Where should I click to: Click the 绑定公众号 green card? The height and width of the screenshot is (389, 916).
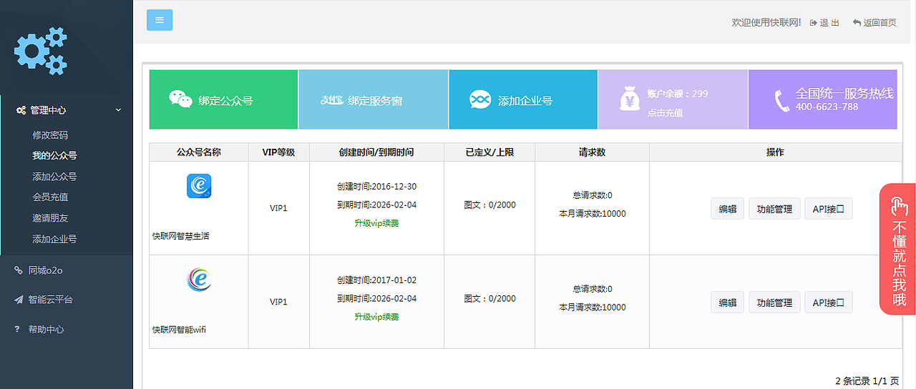[223, 99]
